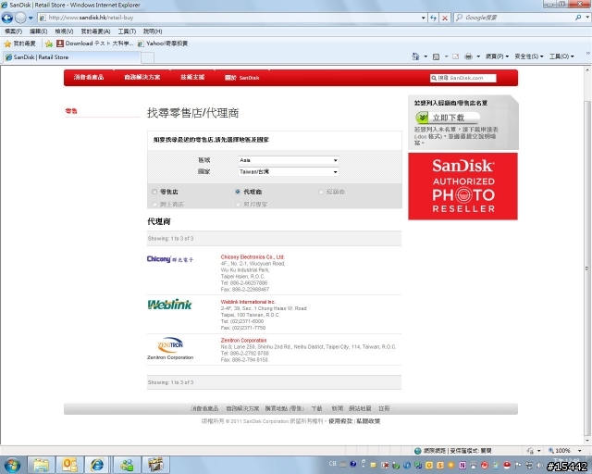Viewport: 592px width, 474px height.
Task: Click the red X stop loading icon
Action: 445,18
